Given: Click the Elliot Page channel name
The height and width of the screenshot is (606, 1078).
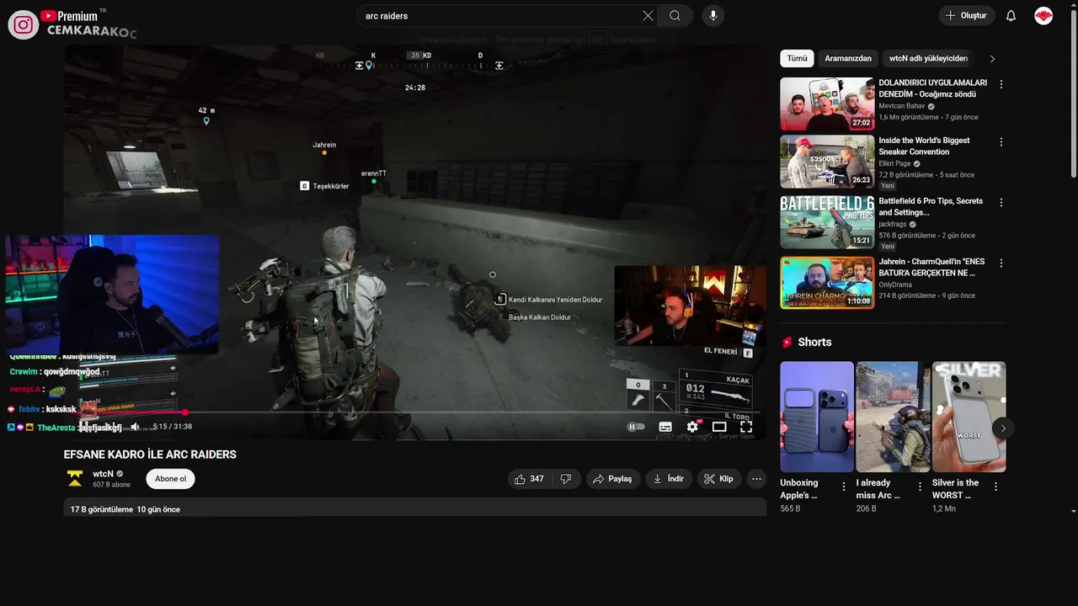Looking at the screenshot, I should point(896,164).
